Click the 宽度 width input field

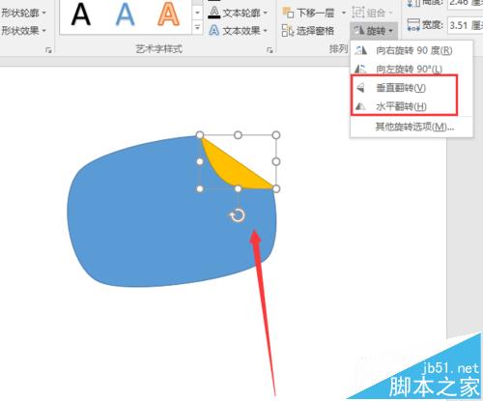(x=465, y=25)
